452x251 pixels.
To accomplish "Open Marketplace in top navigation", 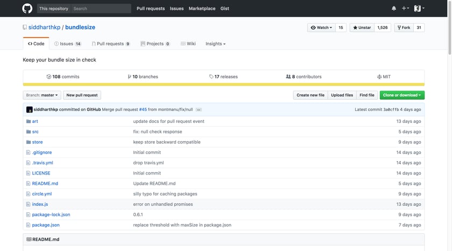I will (x=202, y=9).
